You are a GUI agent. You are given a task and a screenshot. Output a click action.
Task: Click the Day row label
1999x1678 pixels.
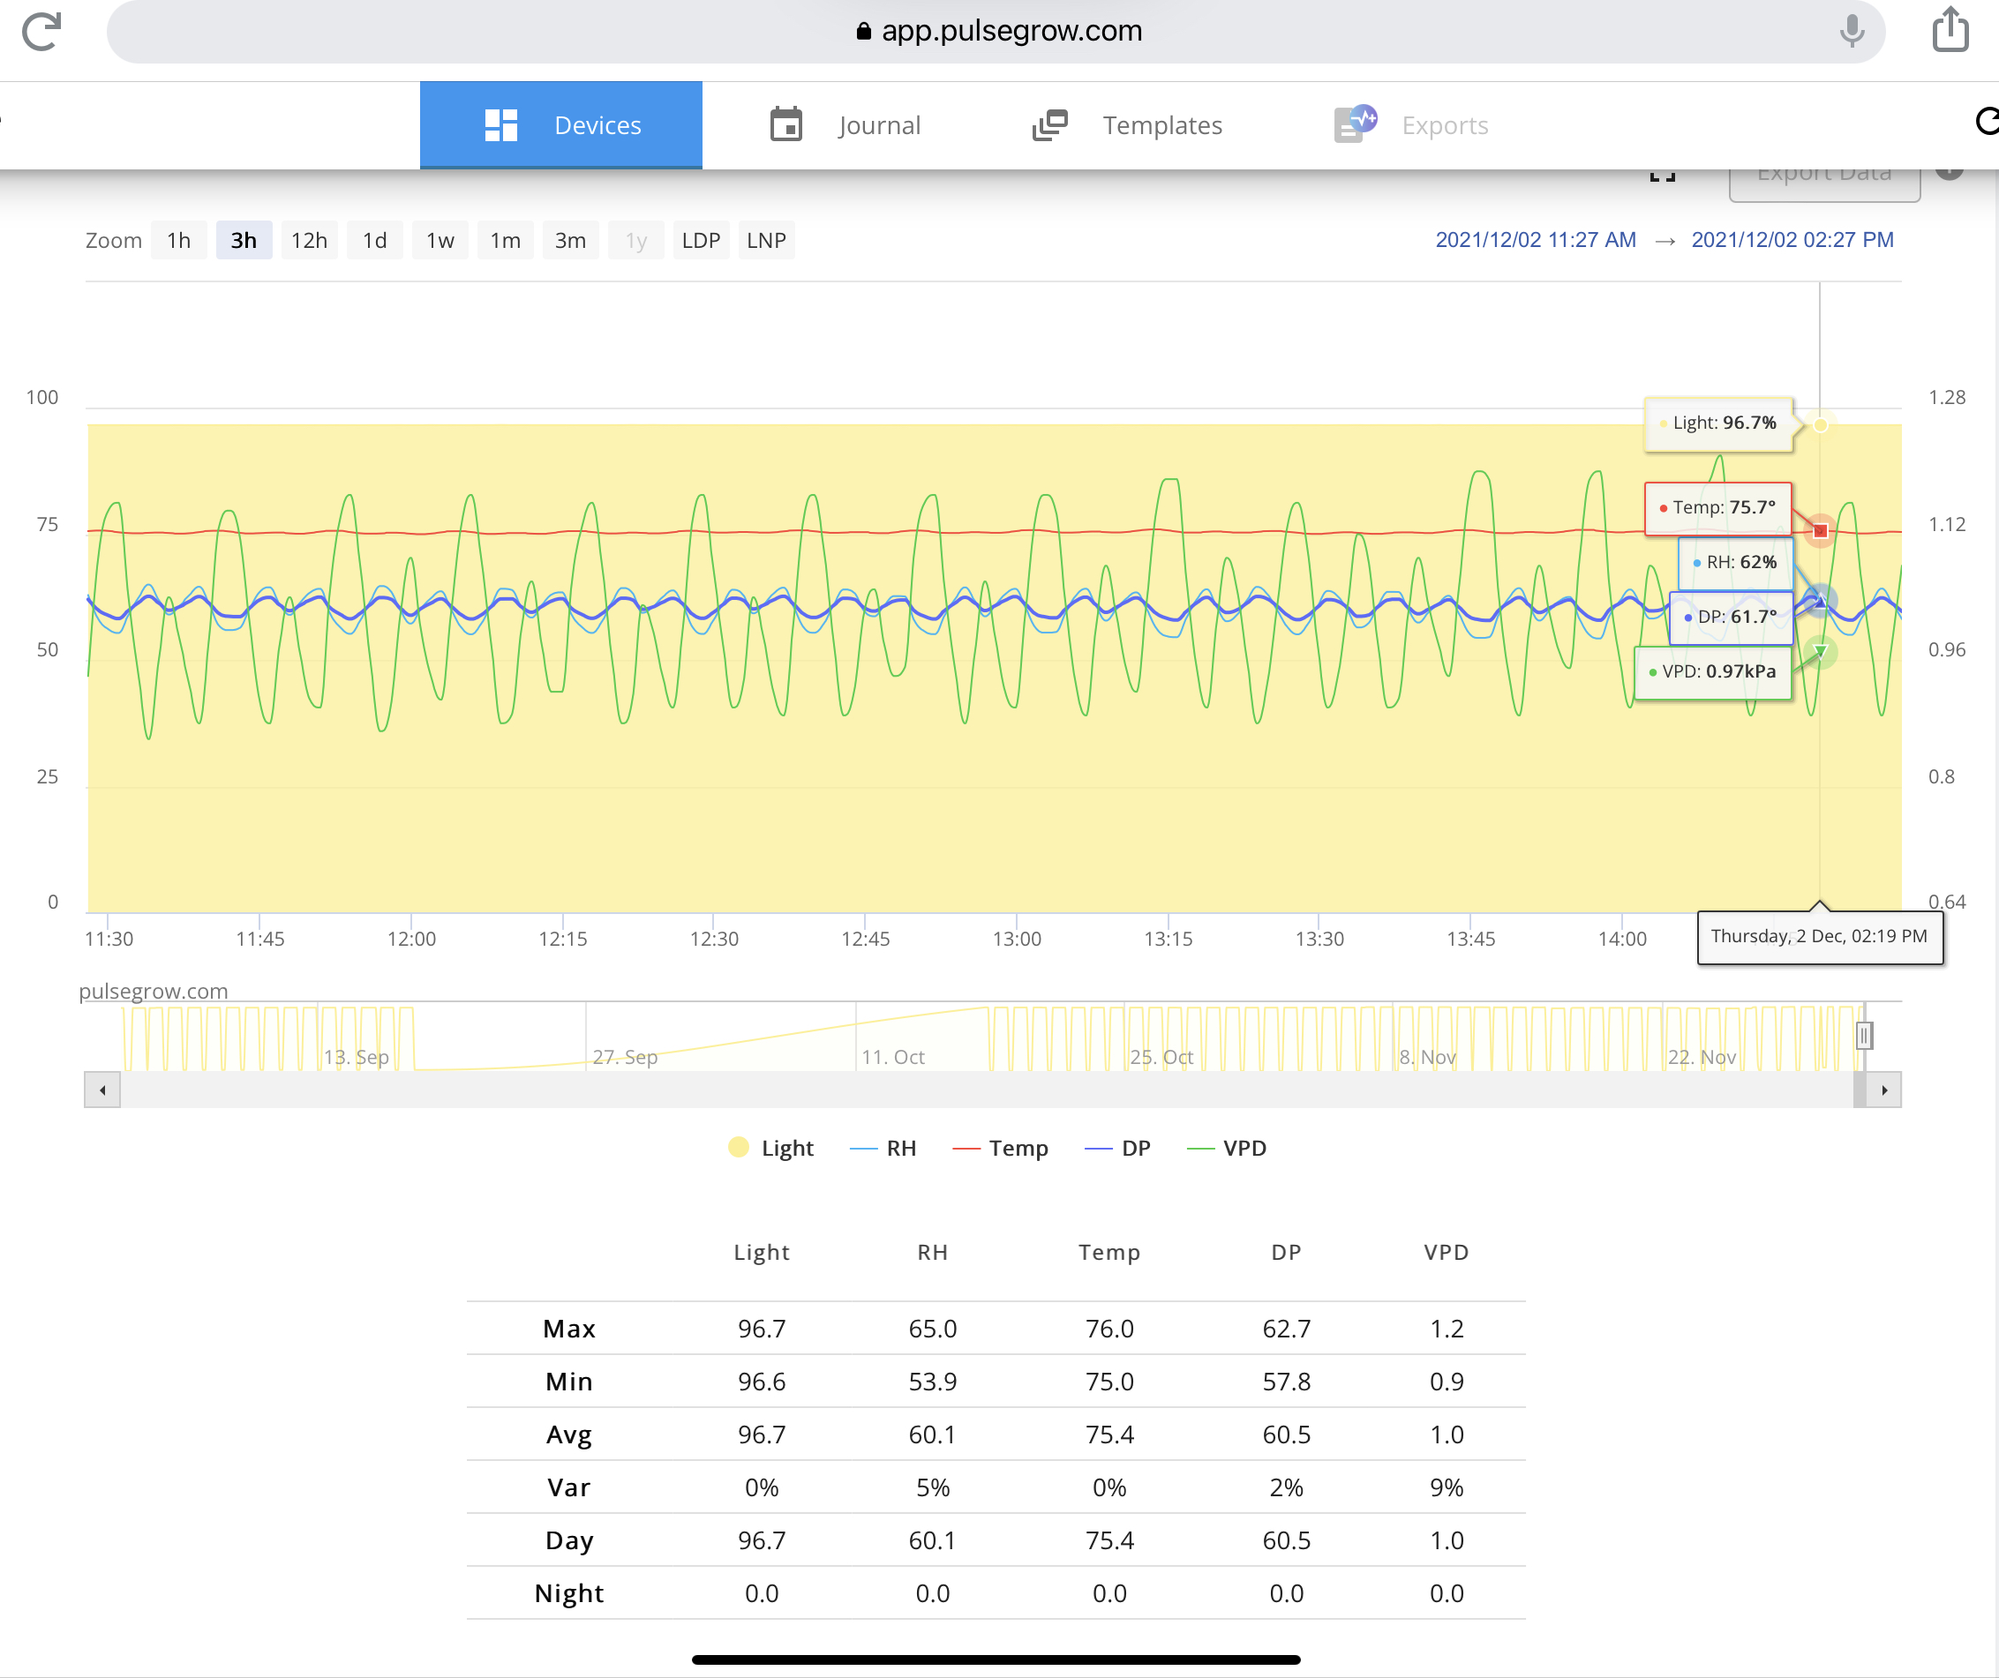[x=569, y=1541]
